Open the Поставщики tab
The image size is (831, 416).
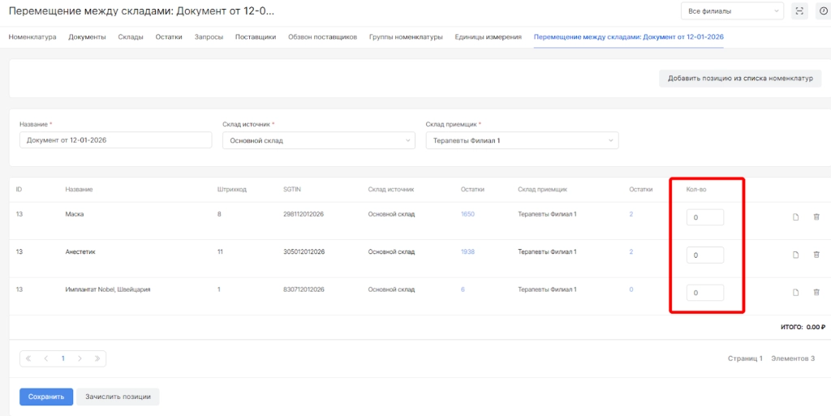256,37
